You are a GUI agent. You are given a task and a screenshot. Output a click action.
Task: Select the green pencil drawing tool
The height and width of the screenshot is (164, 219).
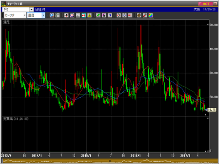pyautogui.click(x=98, y=15)
